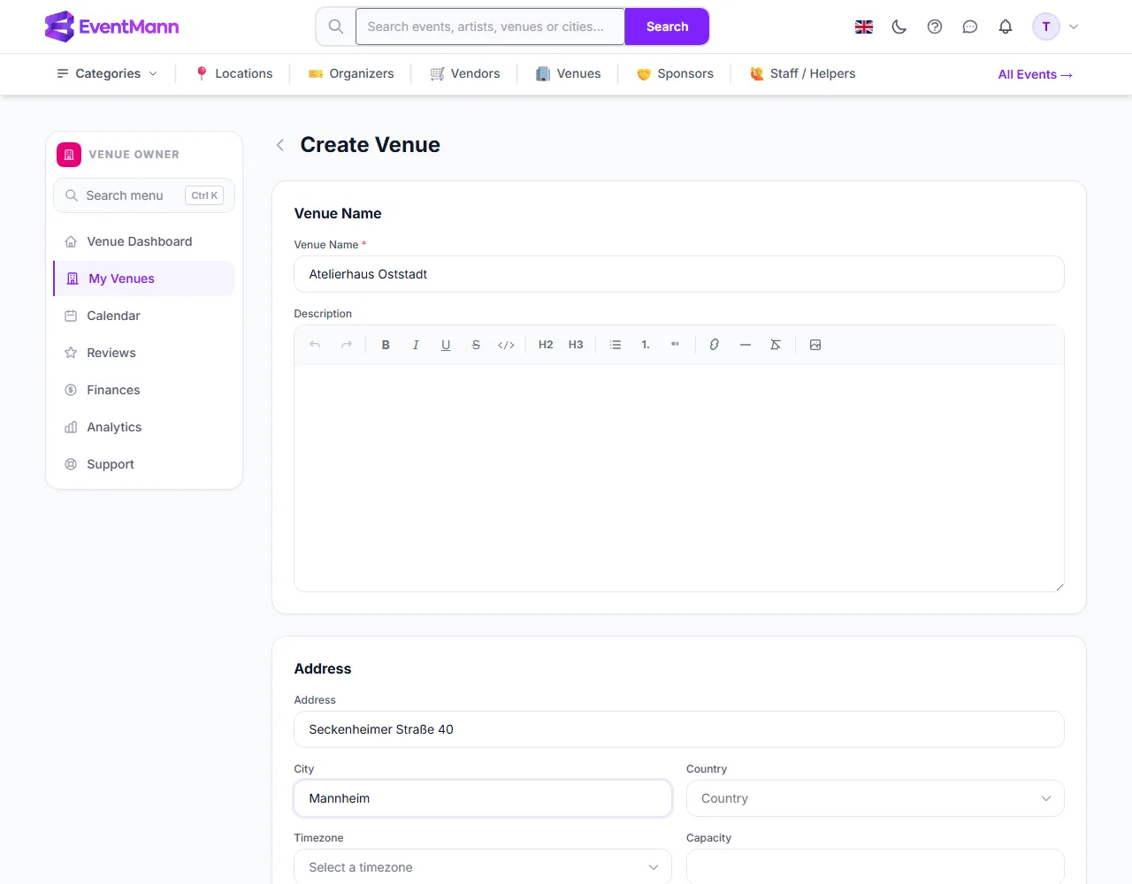
Task: Open Staff / Helpers in top navigation
Action: click(803, 73)
